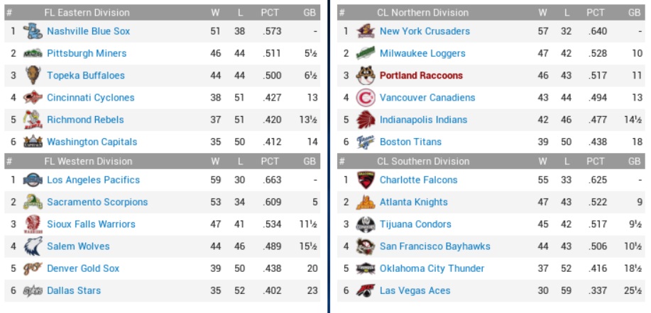Open the New York Crusaders team page

[x=425, y=31]
